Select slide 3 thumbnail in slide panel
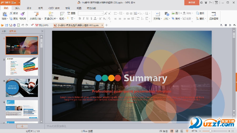237x133 pixels. tap(22, 88)
